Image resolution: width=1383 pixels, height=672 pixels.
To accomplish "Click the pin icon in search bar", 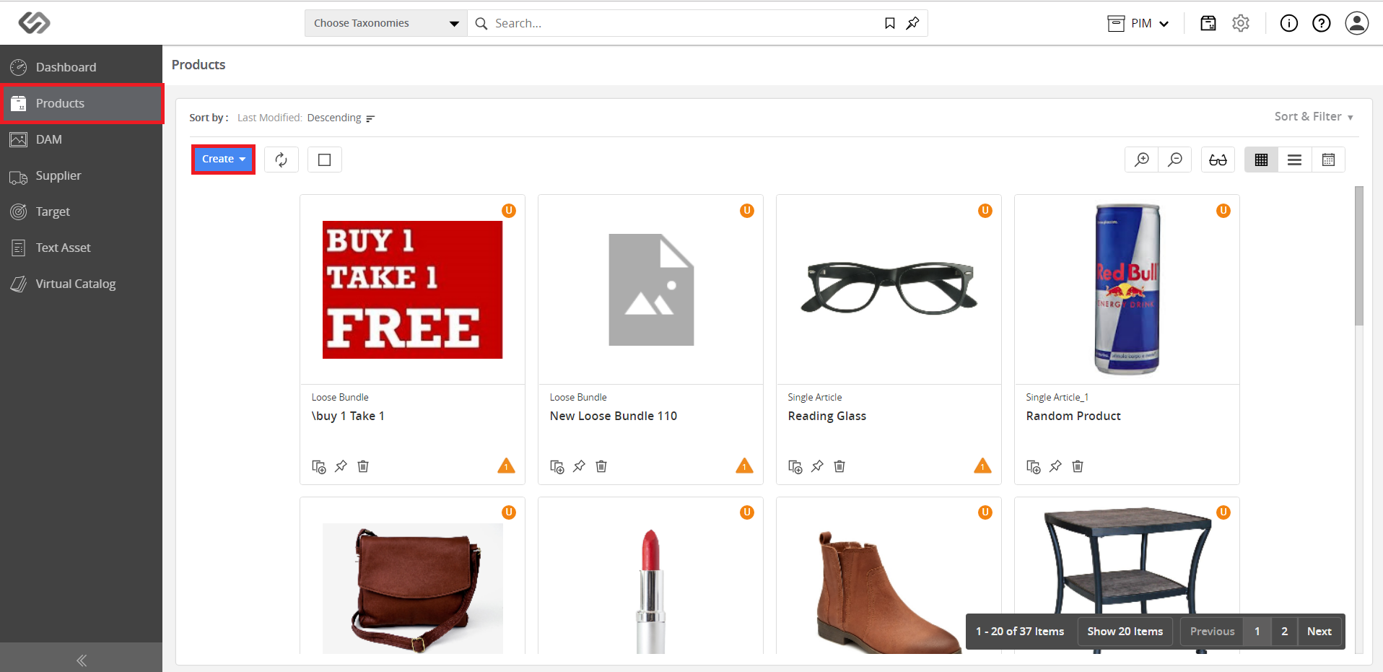I will pos(912,23).
